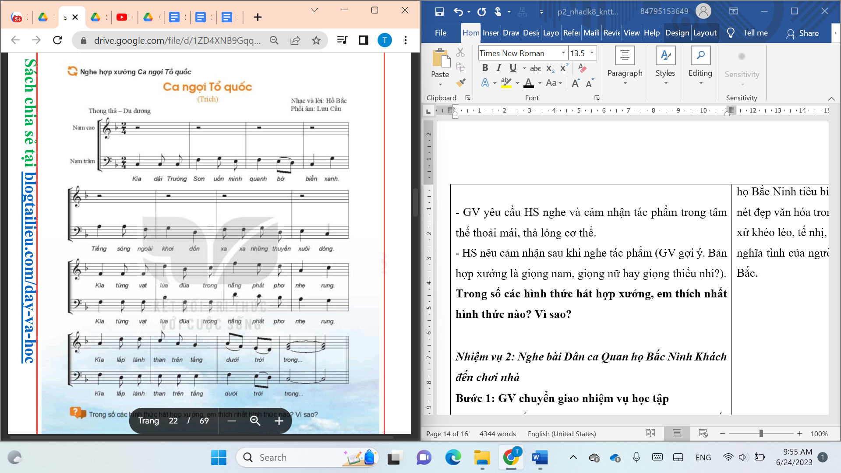Switch to Print Layout view
The width and height of the screenshot is (841, 473).
[677, 433]
